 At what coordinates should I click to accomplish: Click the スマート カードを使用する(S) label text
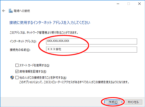(34, 65)
